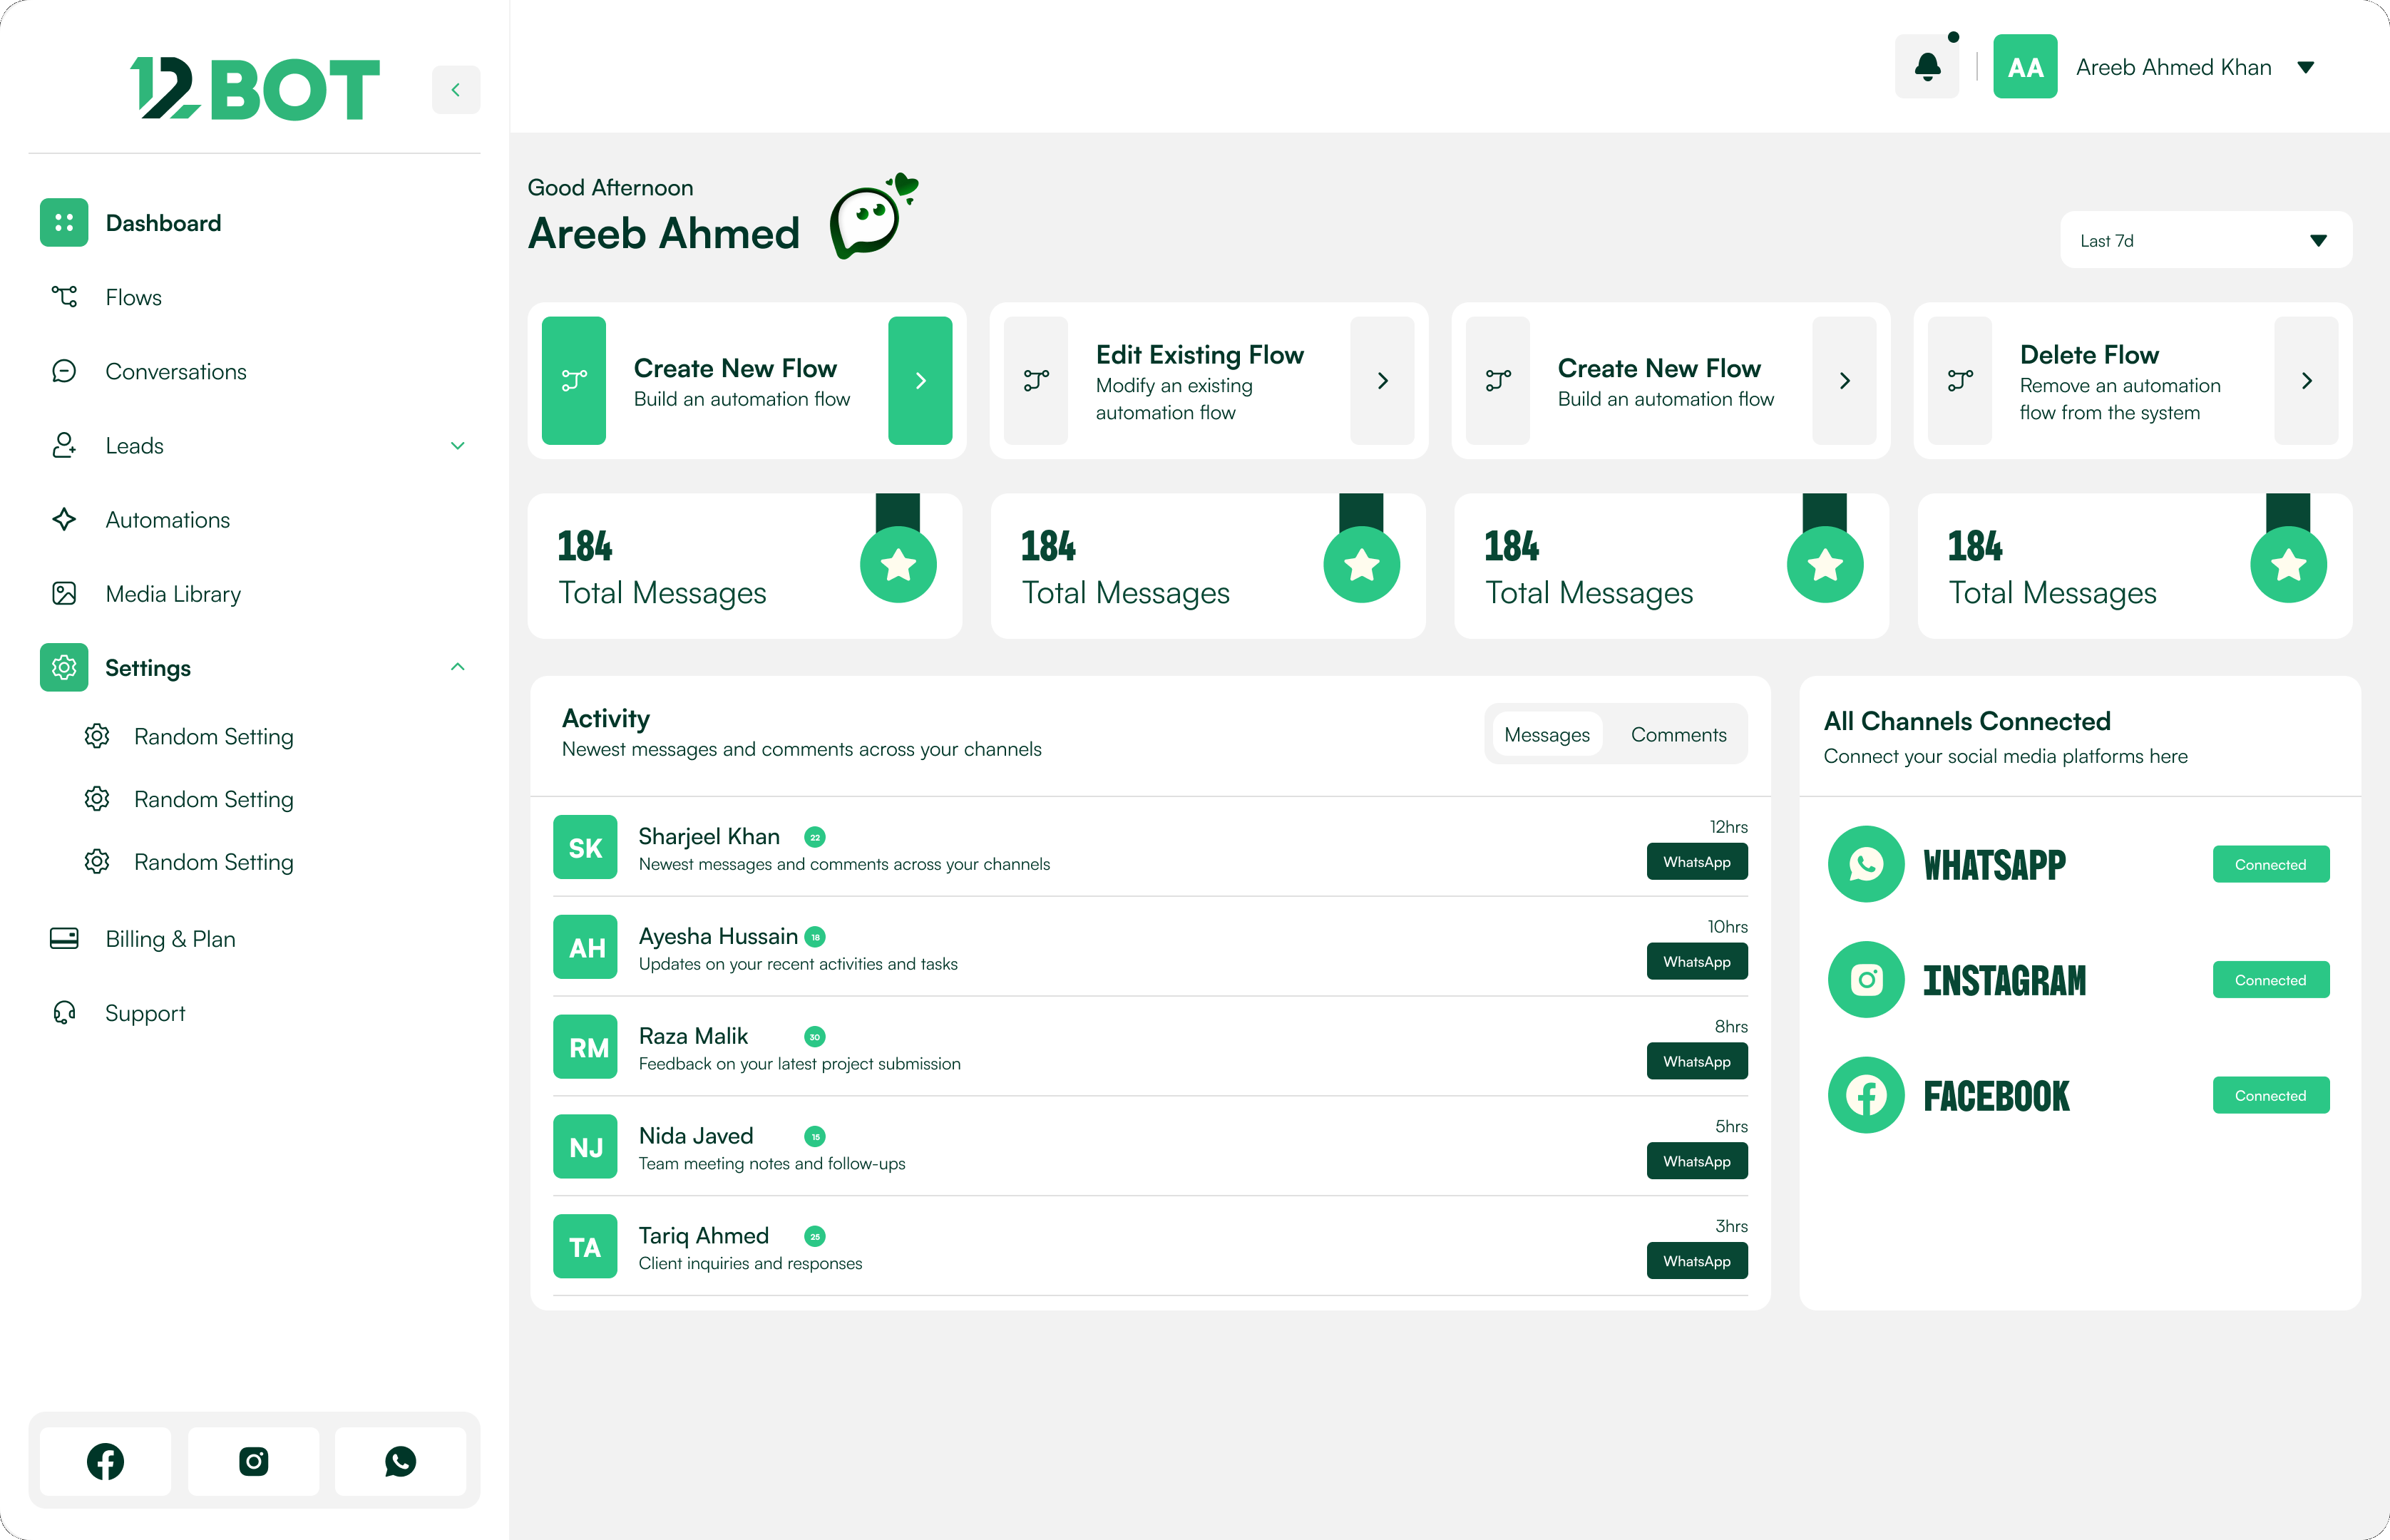Click the WhatsApp channel round icon
The image size is (2390, 1540).
click(x=1866, y=864)
